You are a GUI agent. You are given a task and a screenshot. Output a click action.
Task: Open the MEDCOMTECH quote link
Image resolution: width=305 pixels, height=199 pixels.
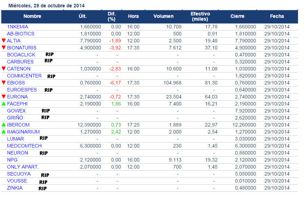(24, 146)
